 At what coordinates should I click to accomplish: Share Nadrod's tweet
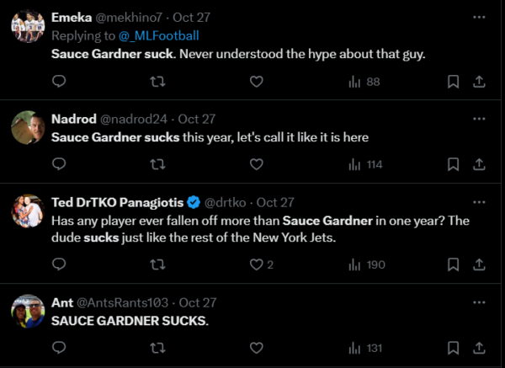(x=479, y=164)
